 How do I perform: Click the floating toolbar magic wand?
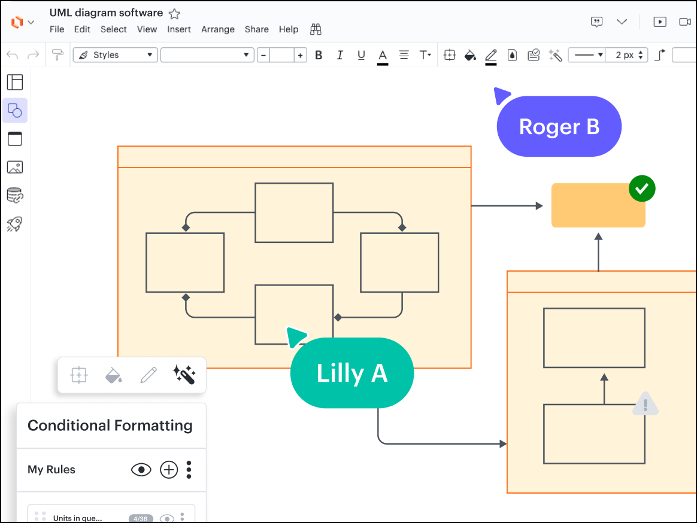(184, 375)
